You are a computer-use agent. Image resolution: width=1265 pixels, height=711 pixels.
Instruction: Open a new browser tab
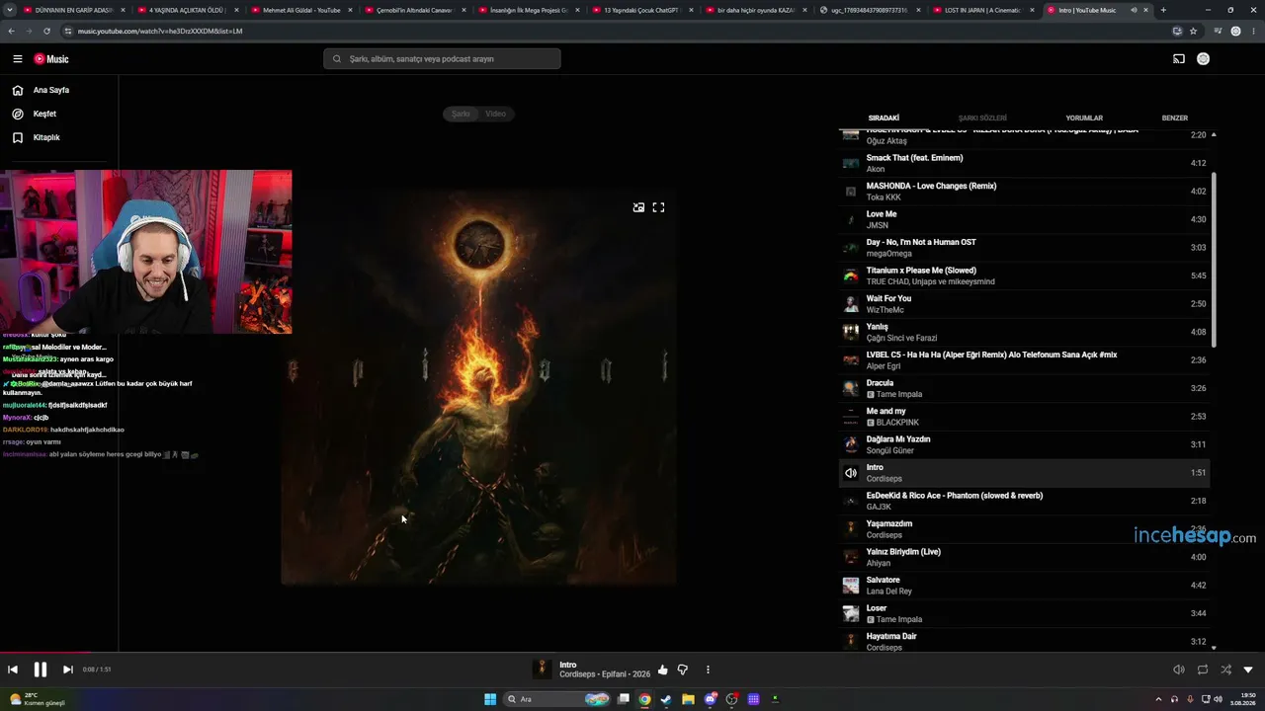[x=1163, y=10]
